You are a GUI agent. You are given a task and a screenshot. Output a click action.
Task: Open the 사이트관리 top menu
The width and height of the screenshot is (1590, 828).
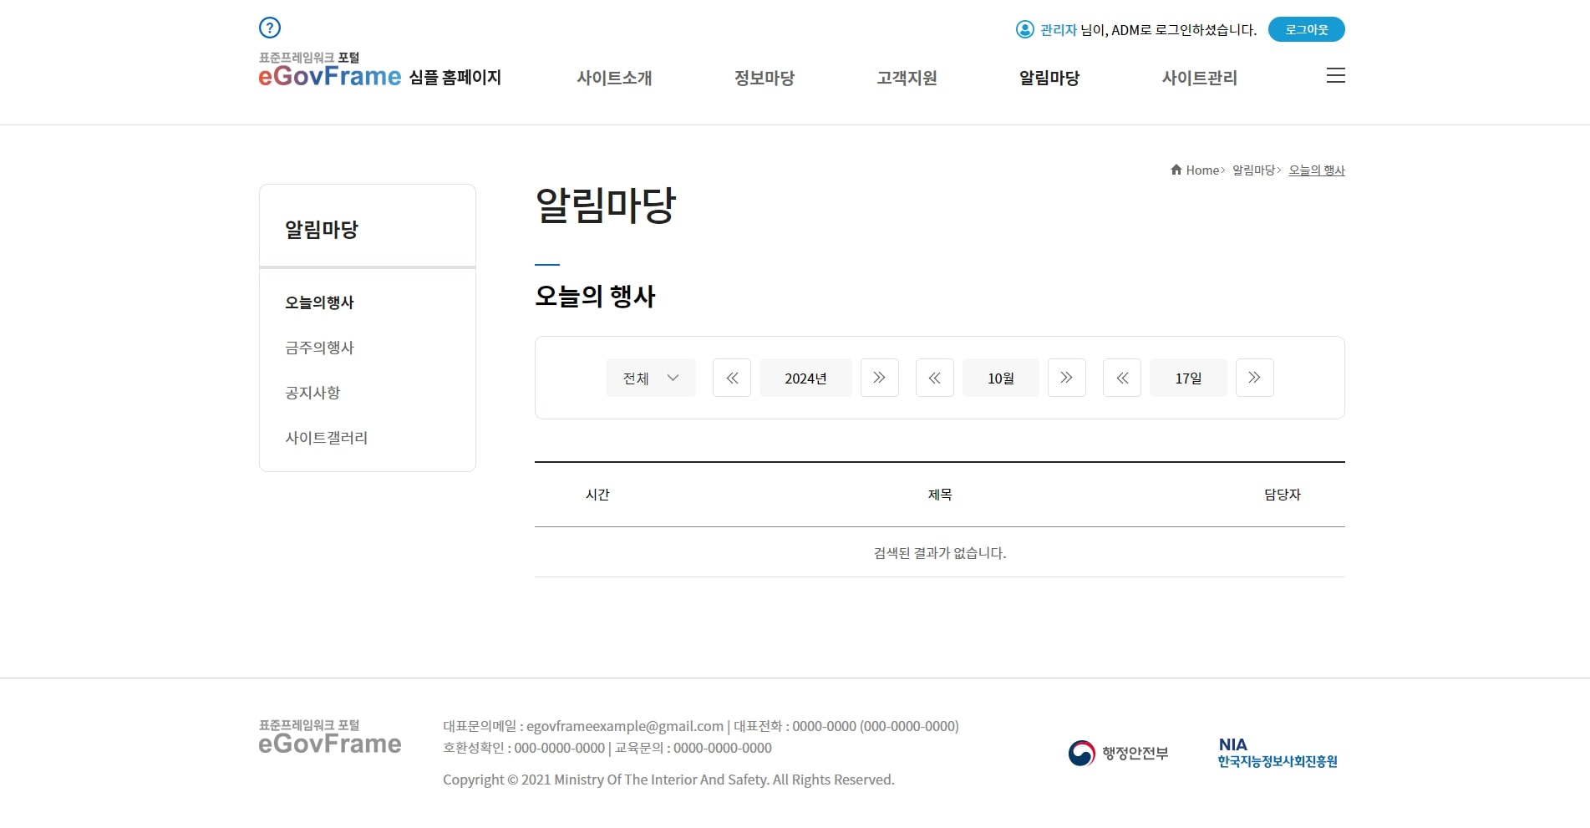click(x=1199, y=78)
